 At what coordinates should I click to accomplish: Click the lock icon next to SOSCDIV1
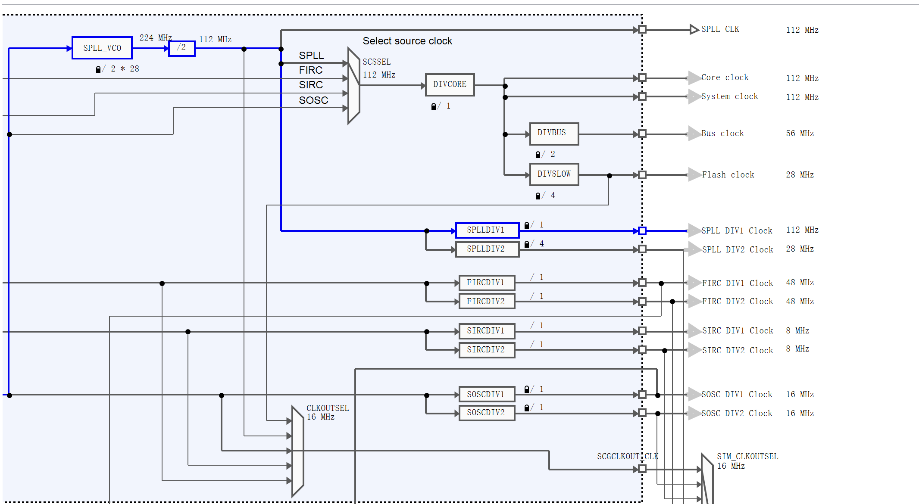click(527, 389)
